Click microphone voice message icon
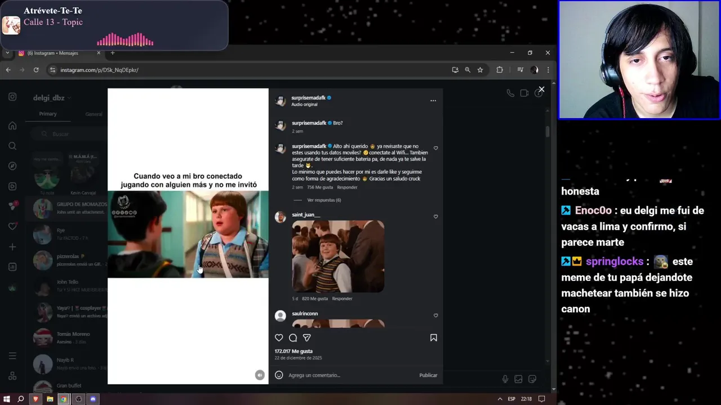Screen dimensions: 721x405 tap(505, 379)
